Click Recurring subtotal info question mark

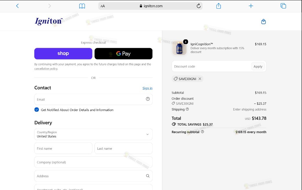[x=202, y=132]
